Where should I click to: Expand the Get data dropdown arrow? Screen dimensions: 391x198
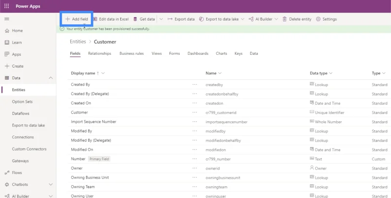click(x=161, y=19)
